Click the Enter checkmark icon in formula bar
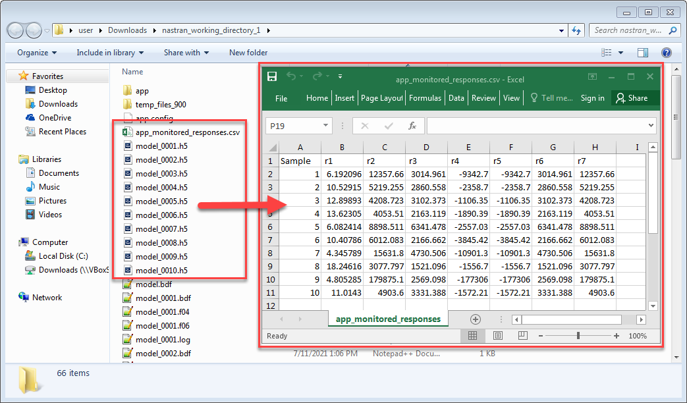This screenshot has height=403, width=687. 388,126
